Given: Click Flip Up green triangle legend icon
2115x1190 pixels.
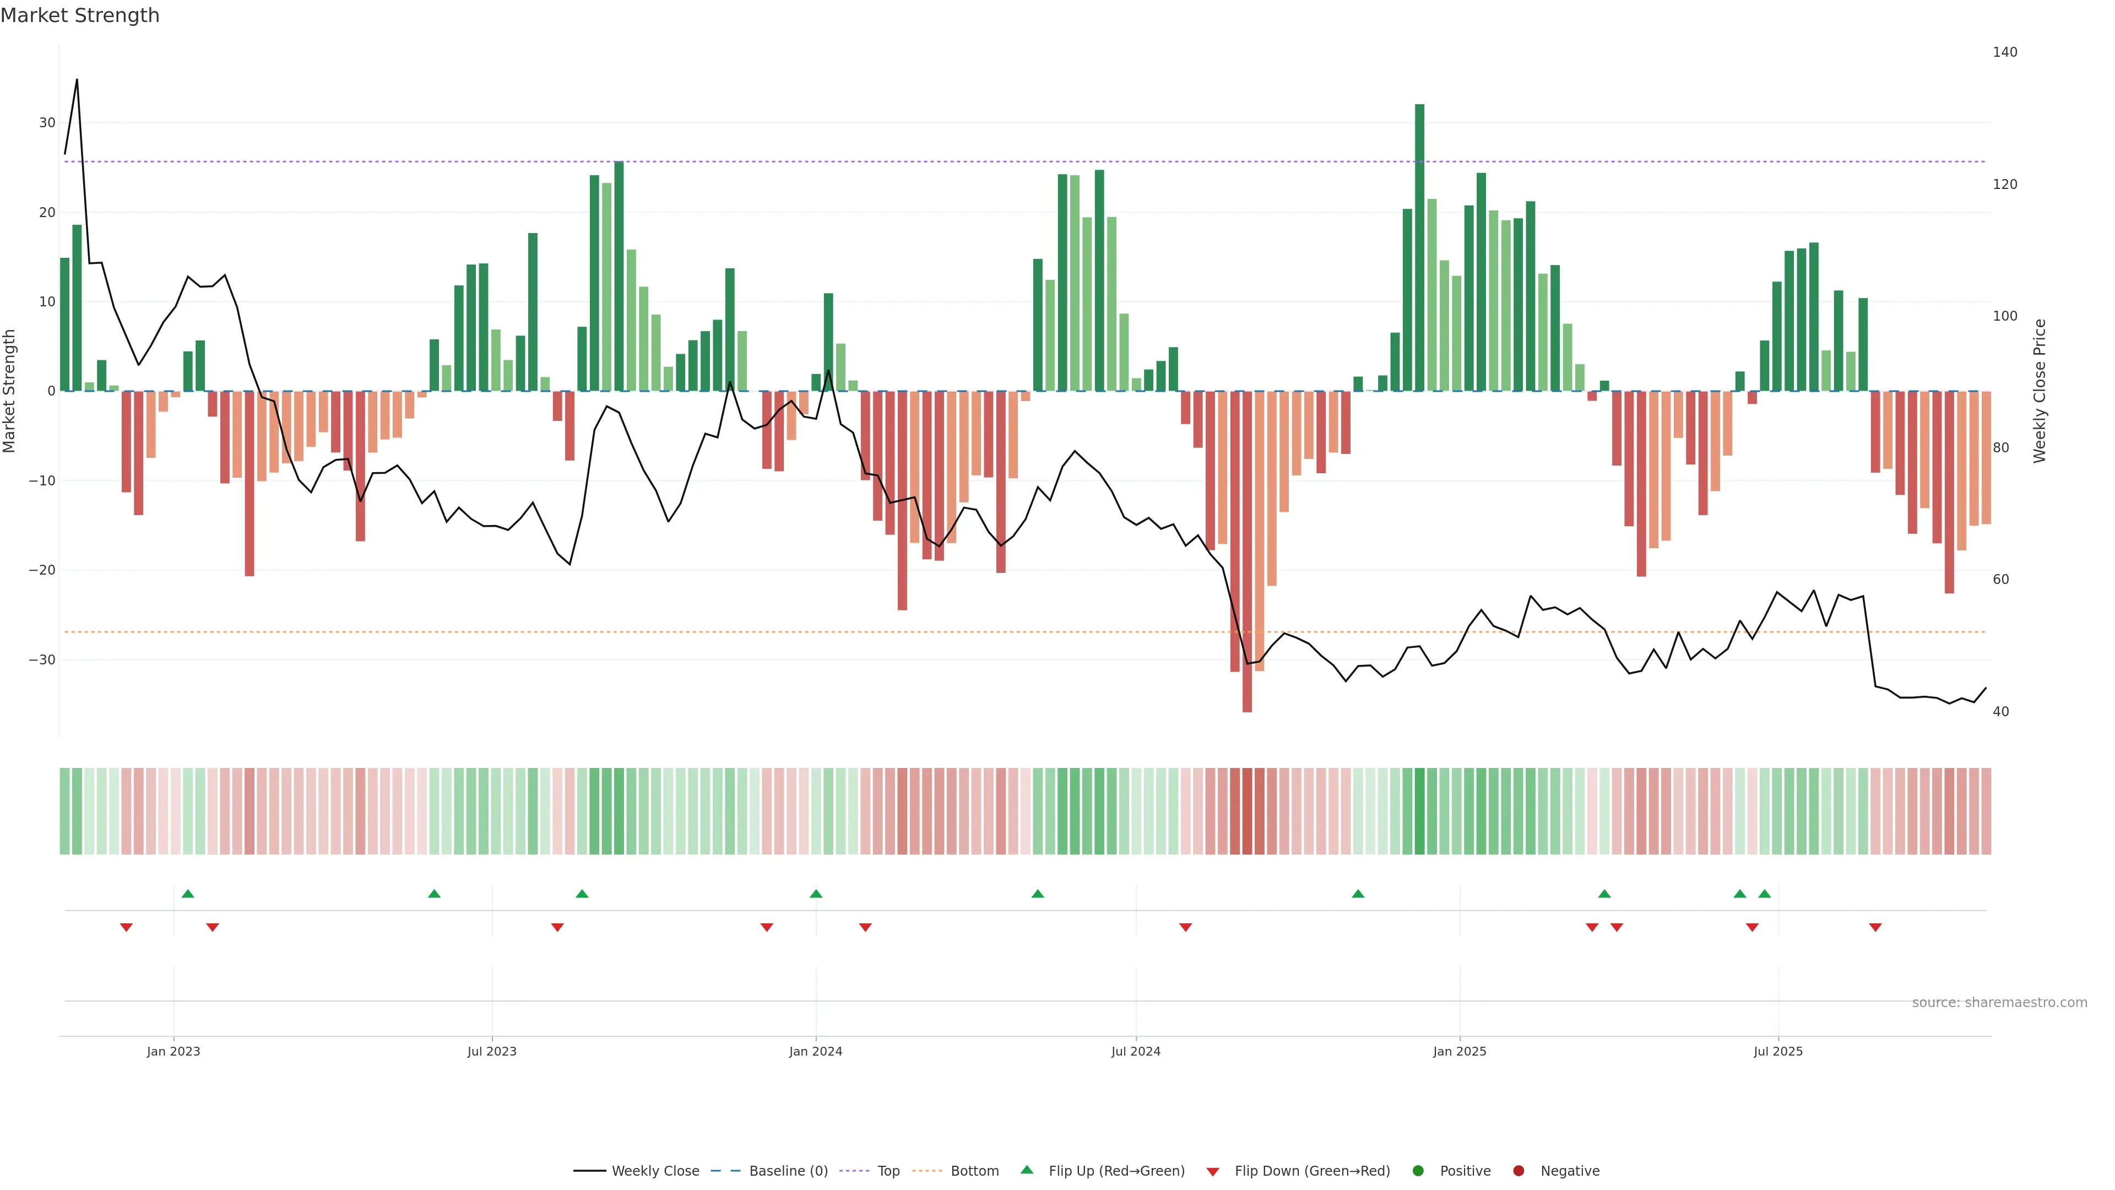Looking at the screenshot, I should click(x=1026, y=1170).
